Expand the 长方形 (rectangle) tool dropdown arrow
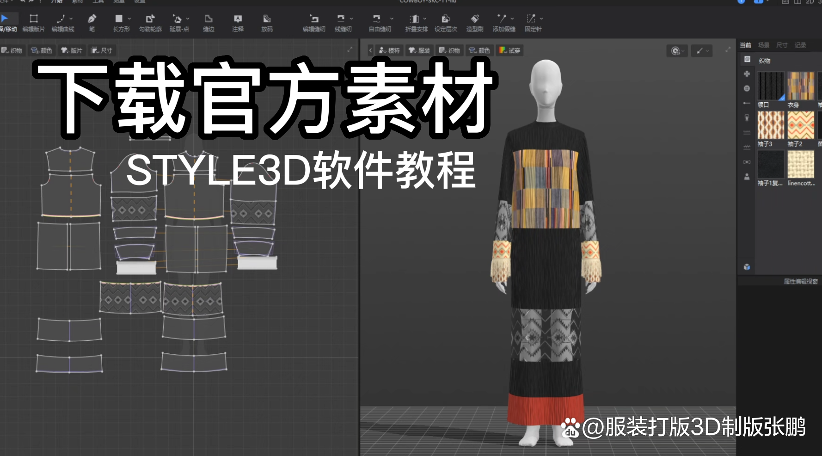 [x=129, y=18]
